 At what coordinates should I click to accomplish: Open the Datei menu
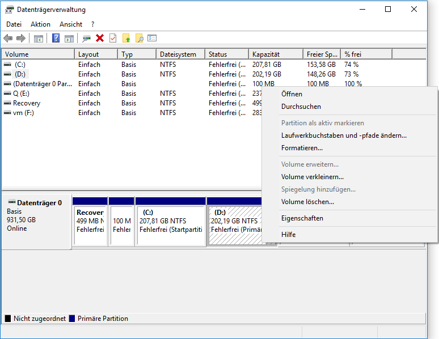(14, 24)
